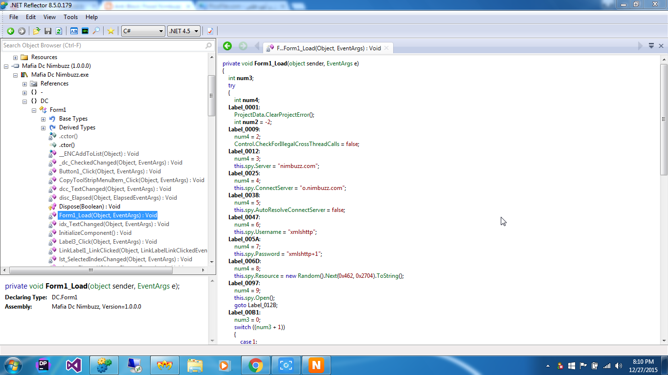Click the green waveform analyzer toolbar icon
This screenshot has width=668, height=375.
click(x=85, y=31)
